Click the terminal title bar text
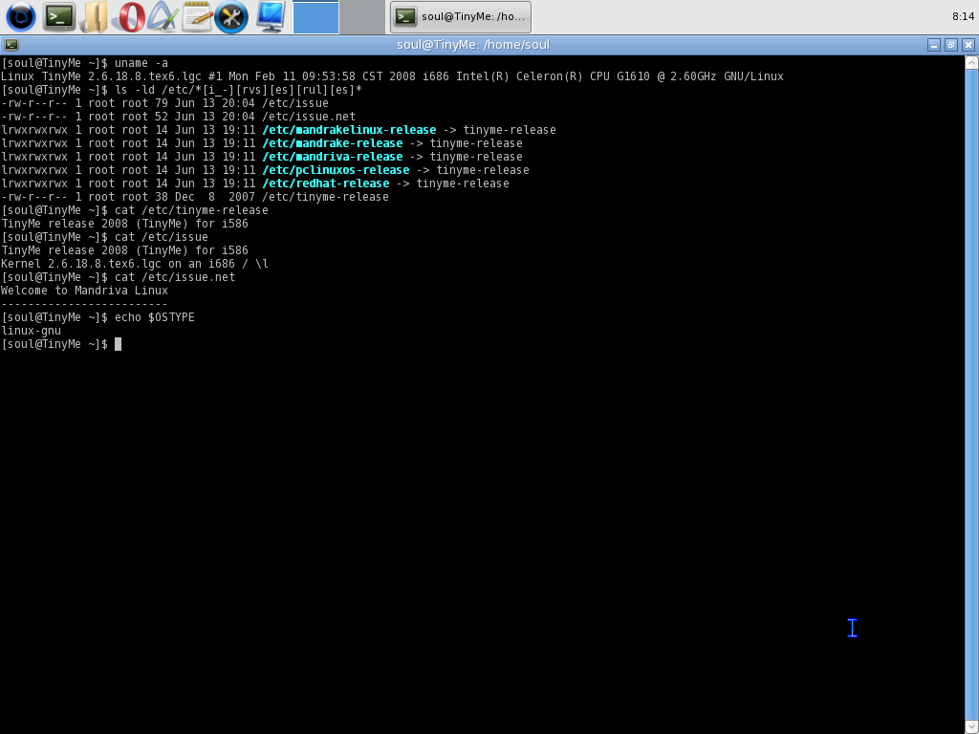The width and height of the screenshot is (979, 734). click(x=473, y=45)
